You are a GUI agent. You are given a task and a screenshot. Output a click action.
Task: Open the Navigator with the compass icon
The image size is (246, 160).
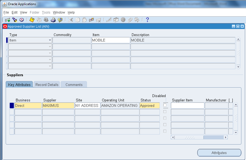(22, 20)
